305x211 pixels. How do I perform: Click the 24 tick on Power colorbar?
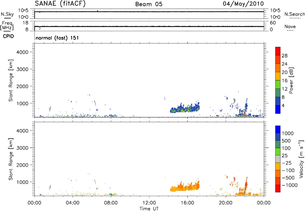(284, 64)
